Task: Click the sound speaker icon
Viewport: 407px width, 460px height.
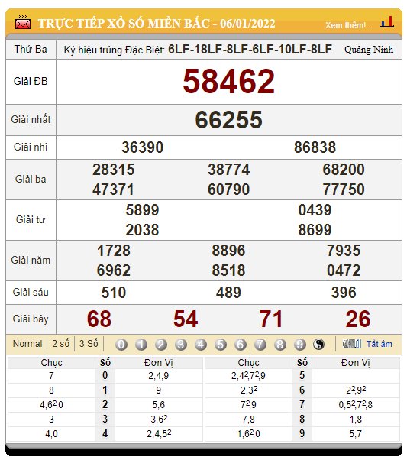Action: (x=352, y=344)
